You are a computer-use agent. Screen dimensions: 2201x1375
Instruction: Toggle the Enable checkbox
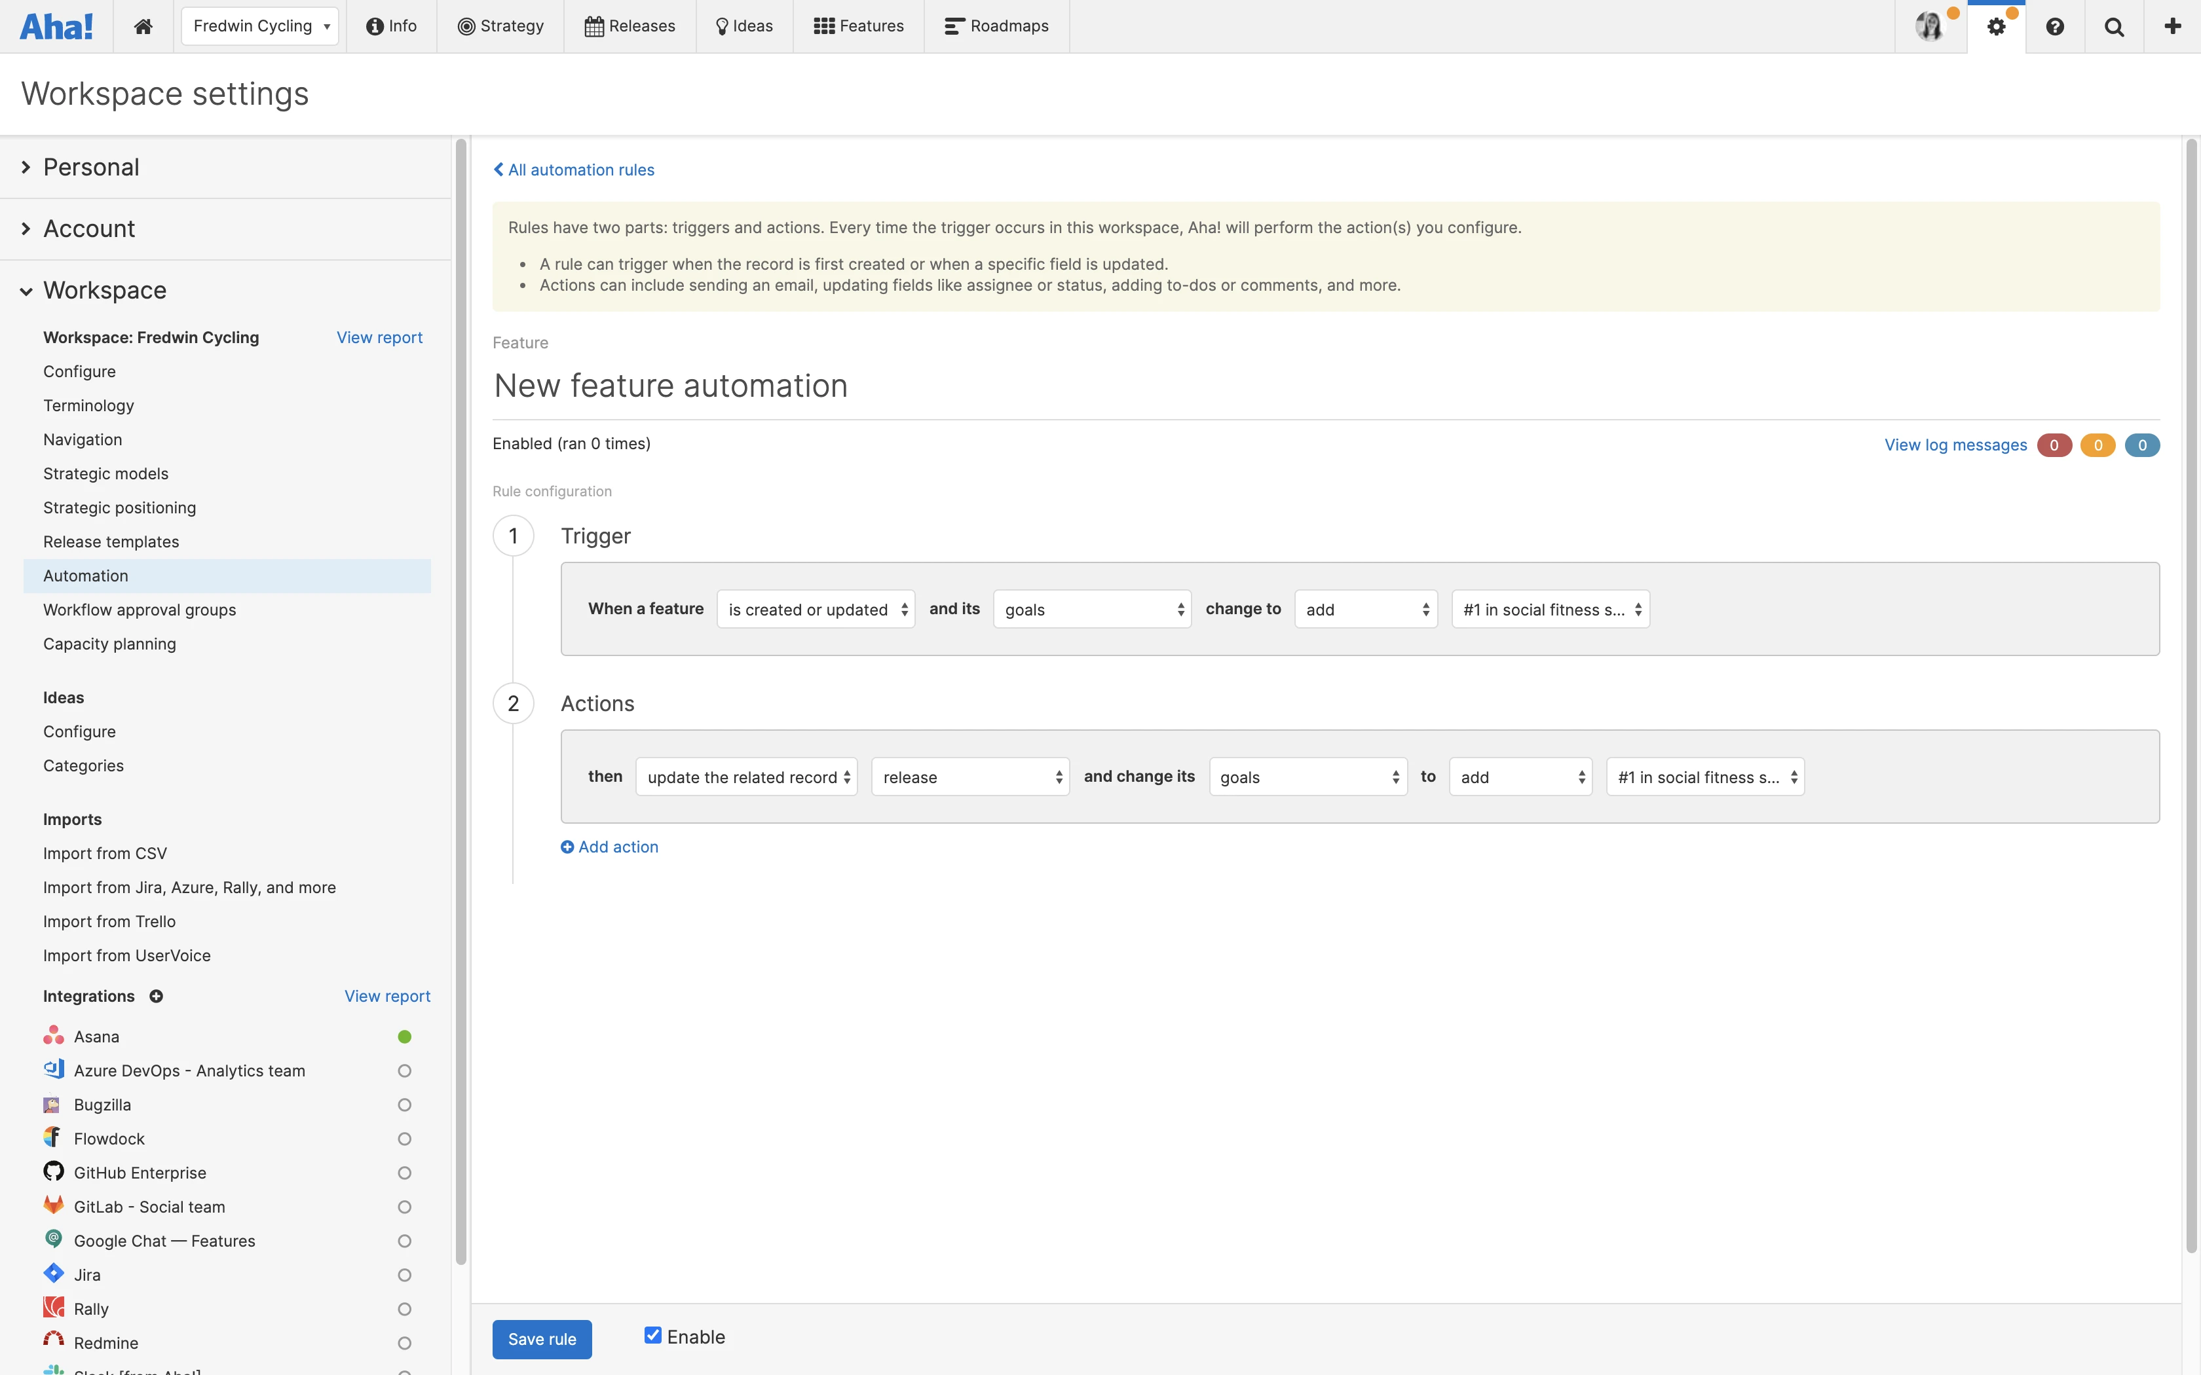pos(652,1335)
